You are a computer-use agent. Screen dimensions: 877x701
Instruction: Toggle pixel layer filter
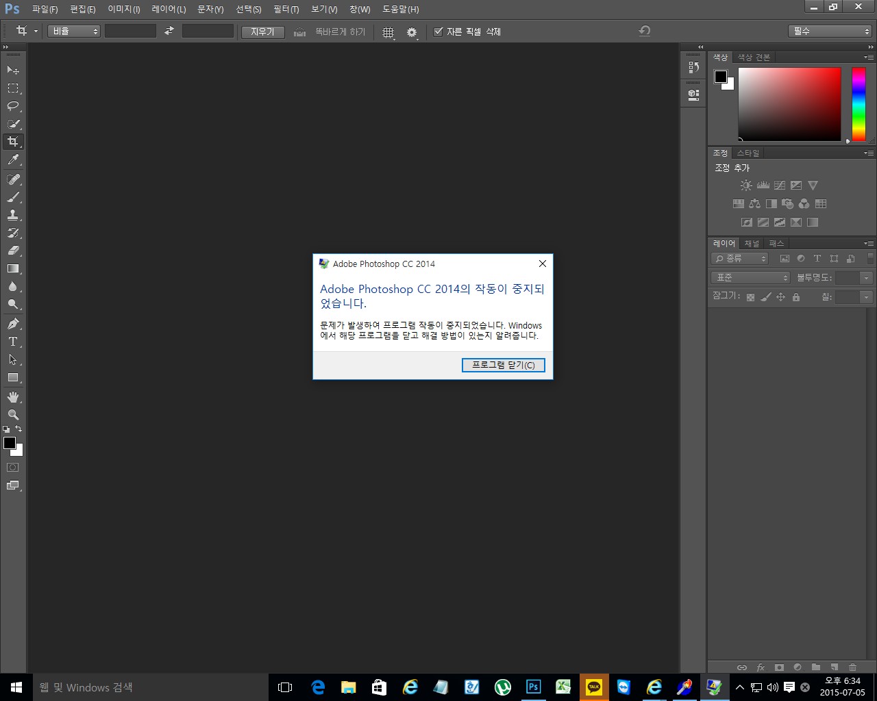point(785,258)
